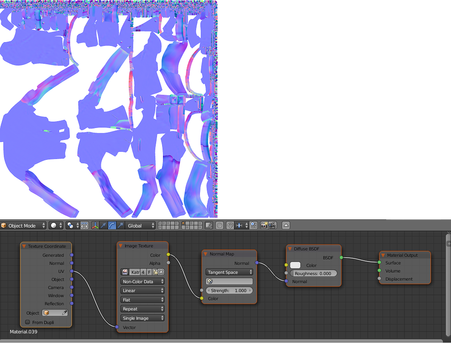Click Image Texture Color output socket
This screenshot has width=451, height=344.
[168, 255]
